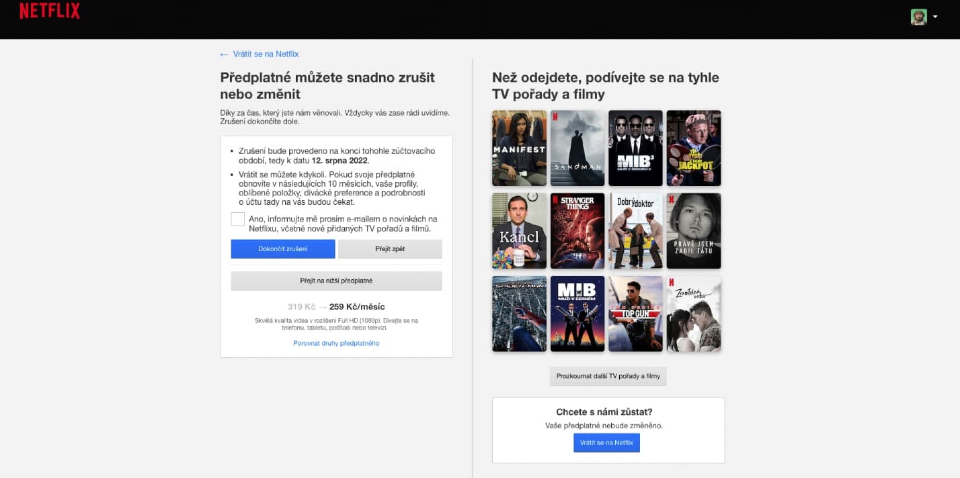Click the blue Vrátit se na Netflix button
The height and width of the screenshot is (478, 960).
pyautogui.click(x=606, y=442)
